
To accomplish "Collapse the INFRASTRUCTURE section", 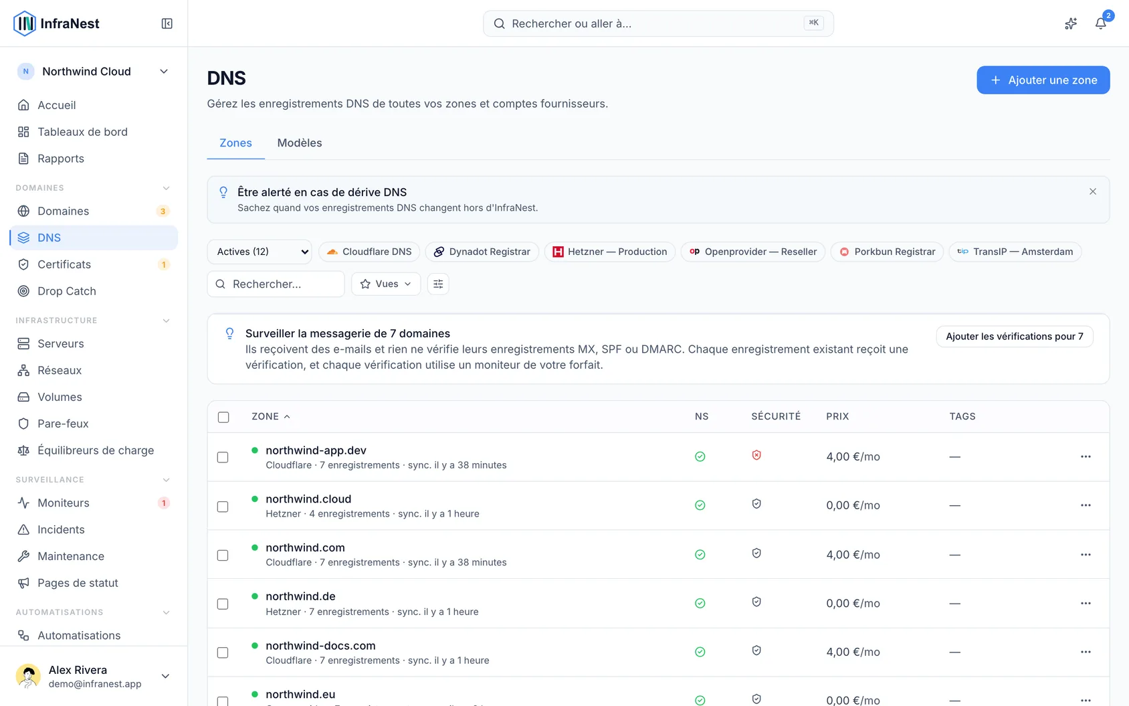I will tap(166, 321).
